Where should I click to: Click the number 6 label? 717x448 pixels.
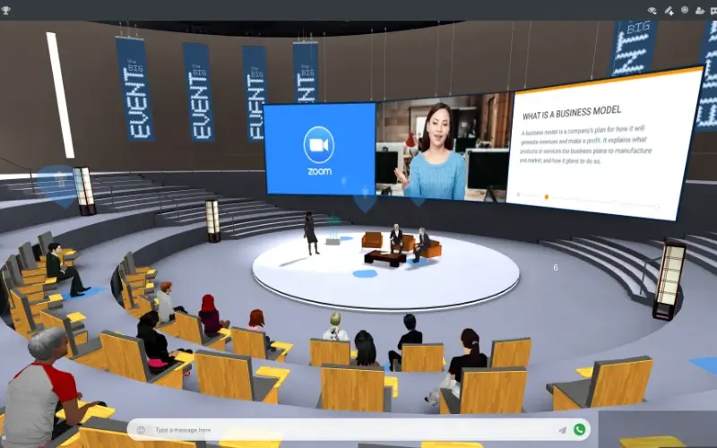click(556, 267)
